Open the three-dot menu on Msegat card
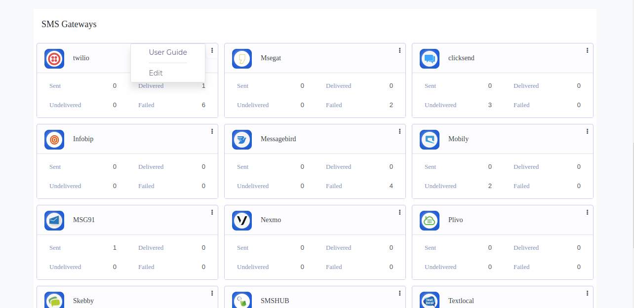 tap(399, 50)
